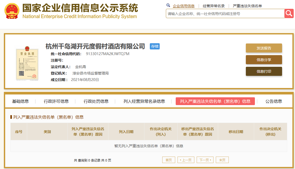Click the legal representative name 金杭甬
The width and height of the screenshot is (295, 169).
click(80, 67)
